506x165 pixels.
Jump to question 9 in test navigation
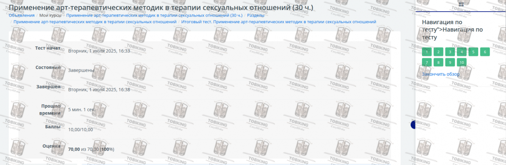click(x=450, y=63)
